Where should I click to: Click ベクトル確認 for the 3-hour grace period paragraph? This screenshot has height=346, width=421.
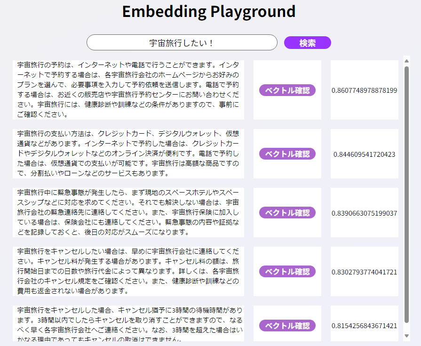coord(287,325)
